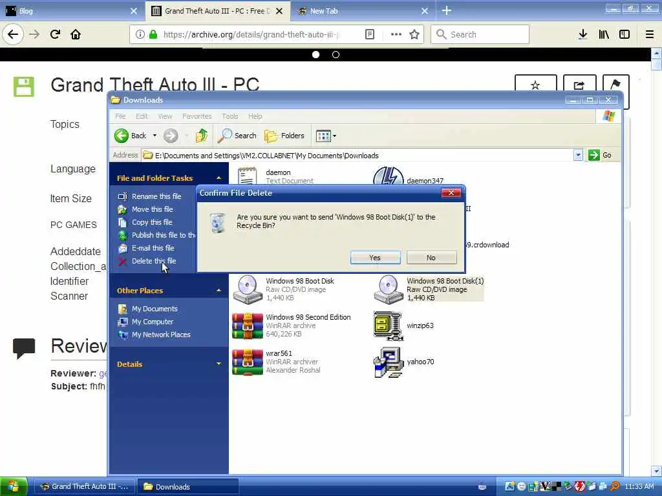This screenshot has height=496, width=662.
Task: Close the Confirm File Delete dialog
Action: (x=451, y=192)
